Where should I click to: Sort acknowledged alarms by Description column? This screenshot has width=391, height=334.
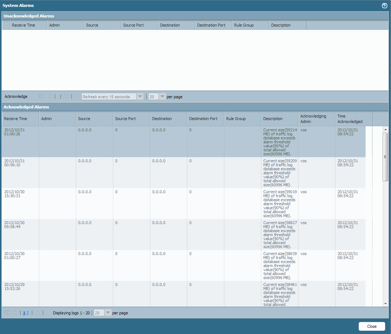tap(280, 119)
